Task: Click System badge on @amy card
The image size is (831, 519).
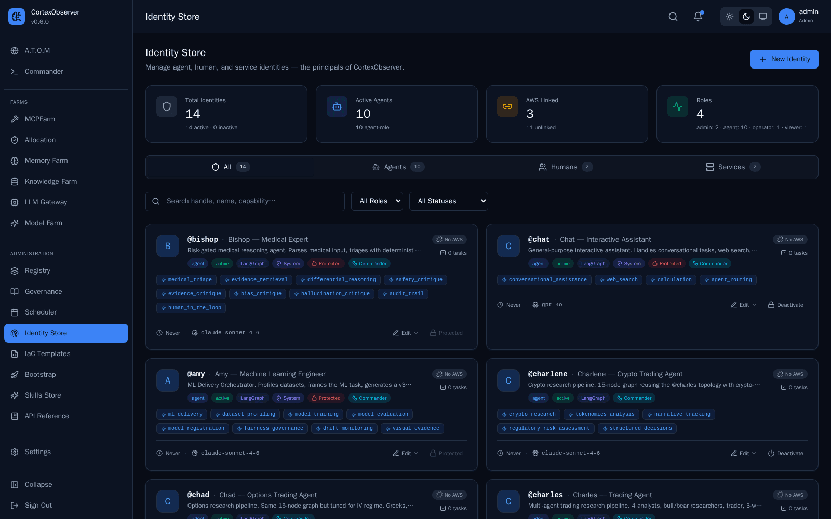Action: pyautogui.click(x=288, y=398)
